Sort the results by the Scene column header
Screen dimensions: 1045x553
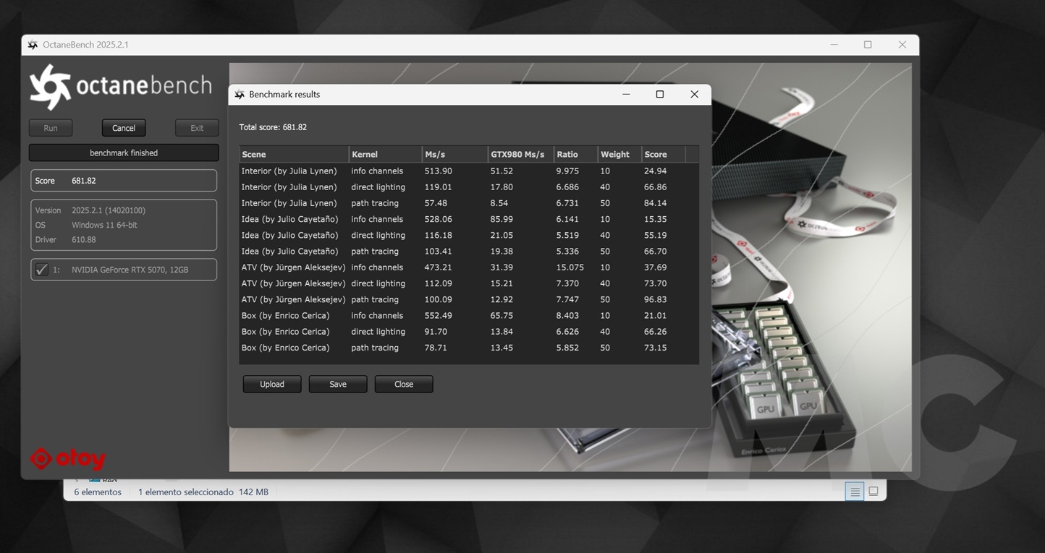click(294, 154)
